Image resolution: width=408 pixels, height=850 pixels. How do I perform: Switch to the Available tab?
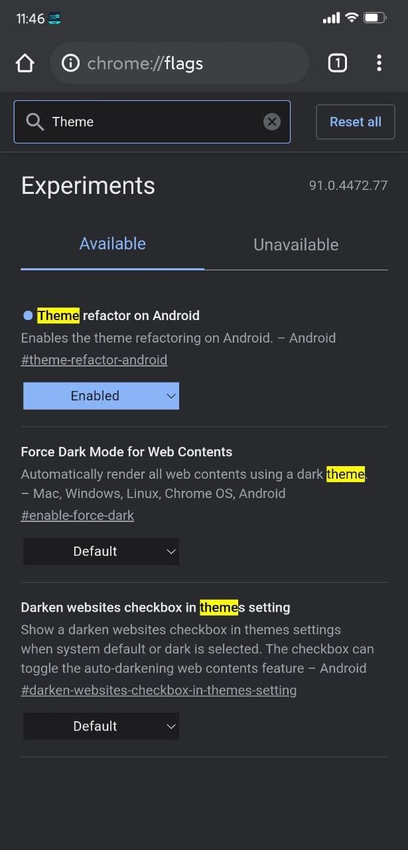(x=113, y=244)
